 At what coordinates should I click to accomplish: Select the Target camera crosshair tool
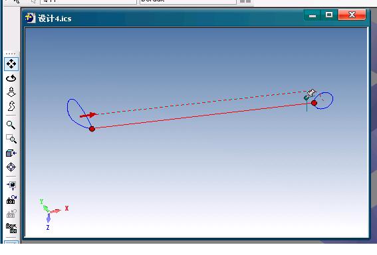[x=11, y=167]
